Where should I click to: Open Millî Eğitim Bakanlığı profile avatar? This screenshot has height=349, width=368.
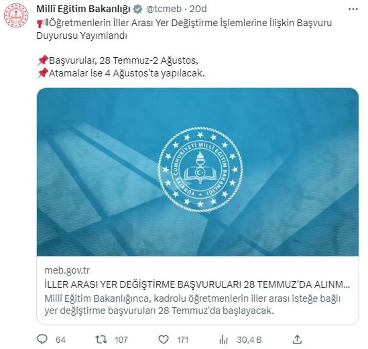[16, 15]
